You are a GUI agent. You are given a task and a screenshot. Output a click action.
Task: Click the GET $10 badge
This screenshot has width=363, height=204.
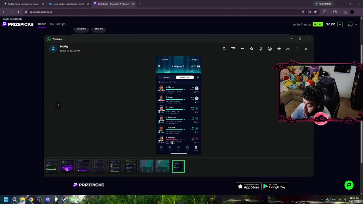point(318,24)
